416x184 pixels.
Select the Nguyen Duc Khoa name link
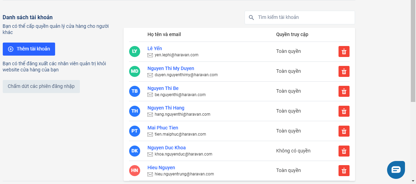click(167, 148)
